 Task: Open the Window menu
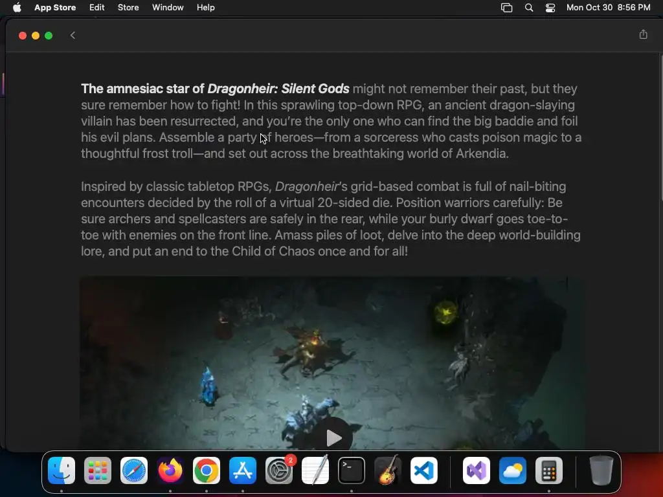(168, 8)
